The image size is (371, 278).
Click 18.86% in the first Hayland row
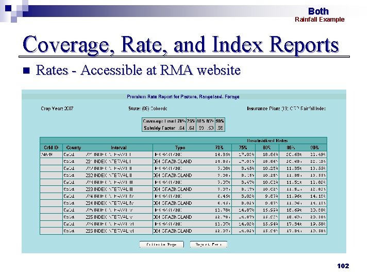[271, 154]
